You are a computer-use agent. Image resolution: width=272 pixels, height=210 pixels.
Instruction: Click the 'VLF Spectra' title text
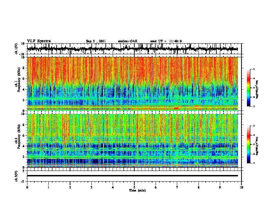click(x=39, y=41)
